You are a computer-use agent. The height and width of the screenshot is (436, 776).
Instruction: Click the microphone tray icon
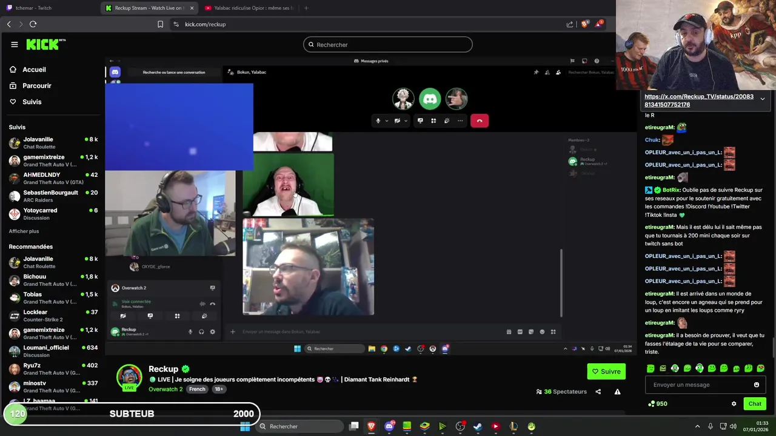[710, 426]
